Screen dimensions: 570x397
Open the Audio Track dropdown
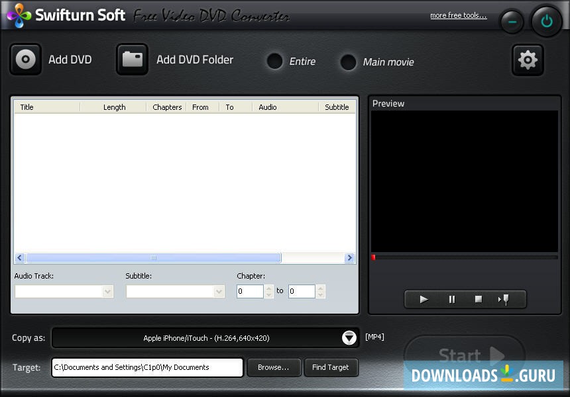tap(64, 291)
